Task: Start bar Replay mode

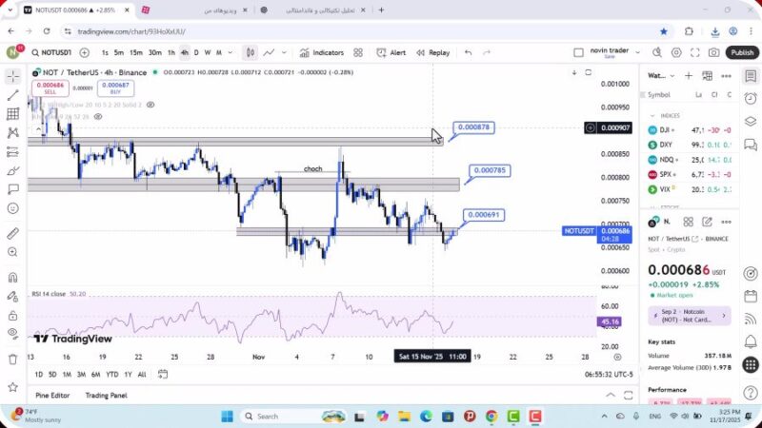Action: (x=432, y=53)
